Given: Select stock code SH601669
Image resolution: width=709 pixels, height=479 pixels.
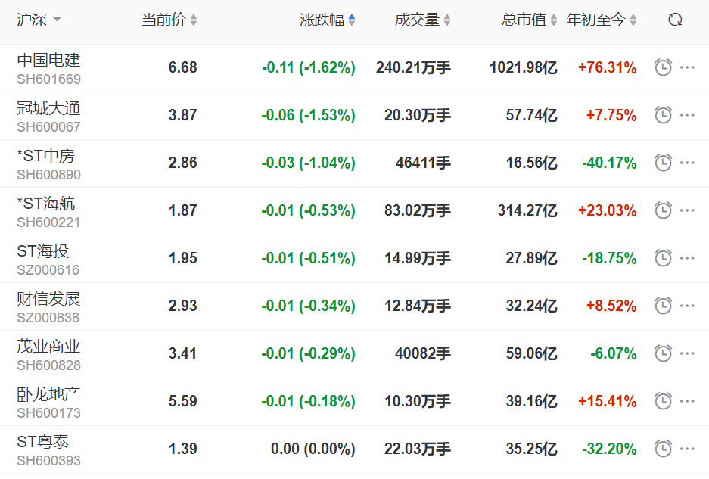Looking at the screenshot, I should [x=49, y=79].
